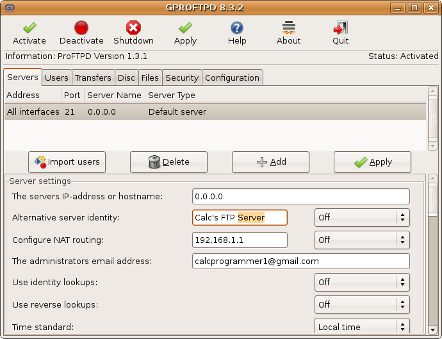Viewport: 442px width, 339px height.
Task: Switch to the Servers tab
Action: [22, 77]
